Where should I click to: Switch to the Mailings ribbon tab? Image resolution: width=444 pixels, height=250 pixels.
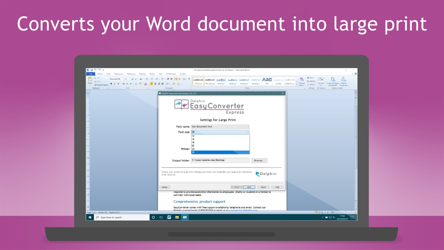pos(142,74)
